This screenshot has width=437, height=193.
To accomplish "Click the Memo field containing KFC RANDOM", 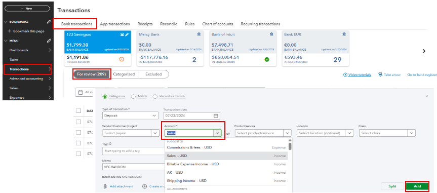I will tap(134, 167).
